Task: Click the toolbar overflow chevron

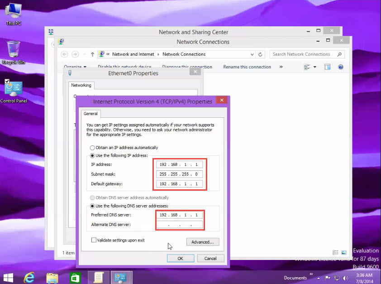Action: (x=281, y=67)
